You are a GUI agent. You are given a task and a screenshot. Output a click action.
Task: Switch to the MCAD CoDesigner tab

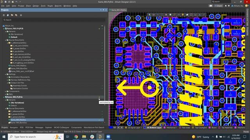coord(62,128)
